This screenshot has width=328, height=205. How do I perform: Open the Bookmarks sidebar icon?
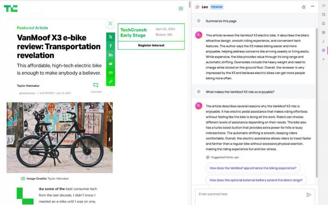pyautogui.click(x=323, y=23)
